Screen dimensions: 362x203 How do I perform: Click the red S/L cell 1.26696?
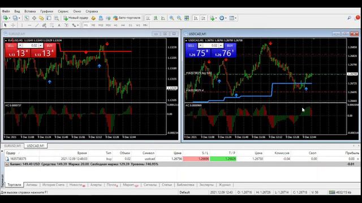(x=196, y=159)
